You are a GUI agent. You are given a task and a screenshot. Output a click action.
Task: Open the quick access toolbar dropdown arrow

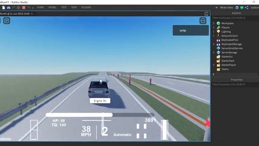[x=33, y=8]
